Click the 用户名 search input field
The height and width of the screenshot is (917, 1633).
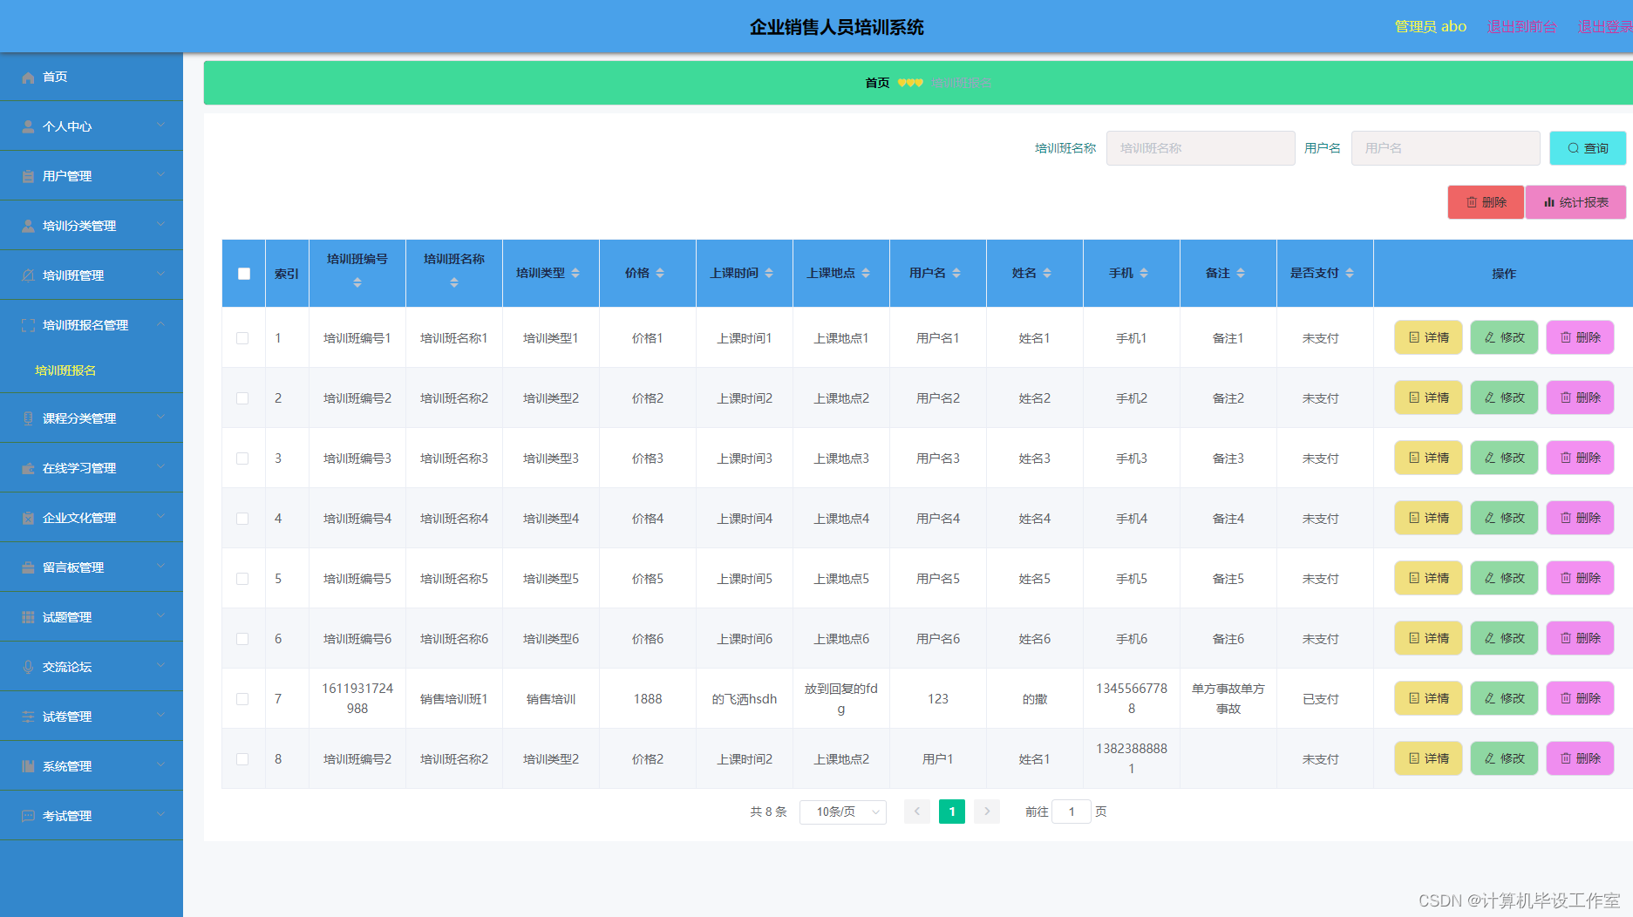point(1446,148)
